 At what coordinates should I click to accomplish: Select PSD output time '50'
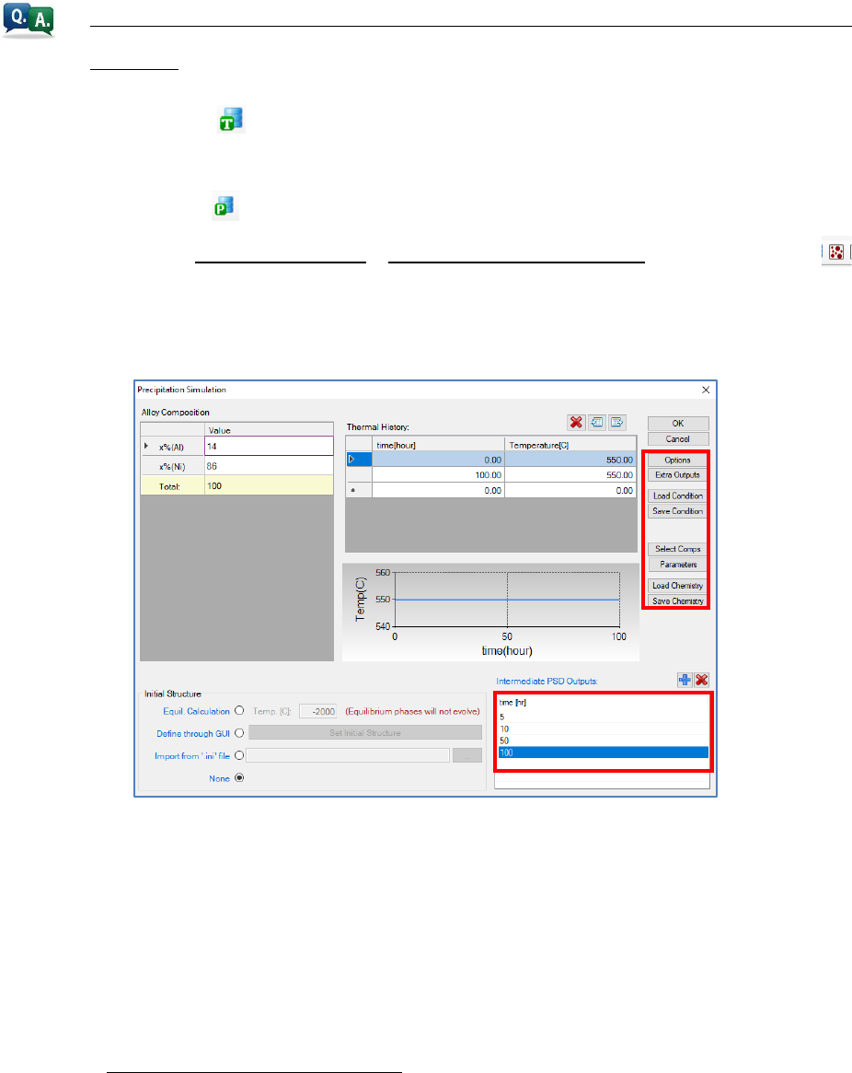click(x=603, y=741)
